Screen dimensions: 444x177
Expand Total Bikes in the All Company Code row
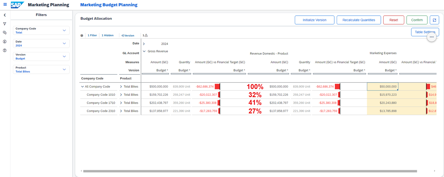[121, 87]
